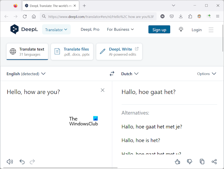Expand the English detected language dropdown
This screenshot has width=224, height=169.
point(26,74)
